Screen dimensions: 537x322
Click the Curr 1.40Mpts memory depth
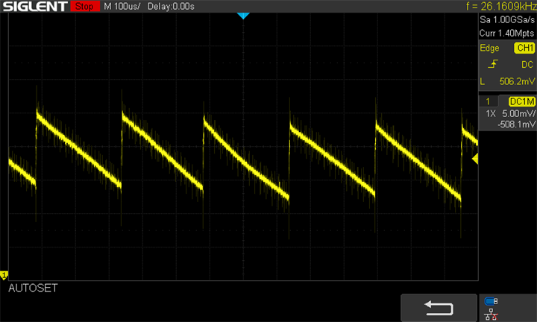coord(506,34)
